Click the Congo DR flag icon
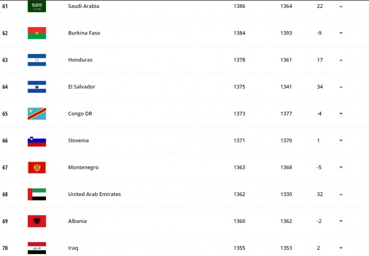 [x=37, y=114]
